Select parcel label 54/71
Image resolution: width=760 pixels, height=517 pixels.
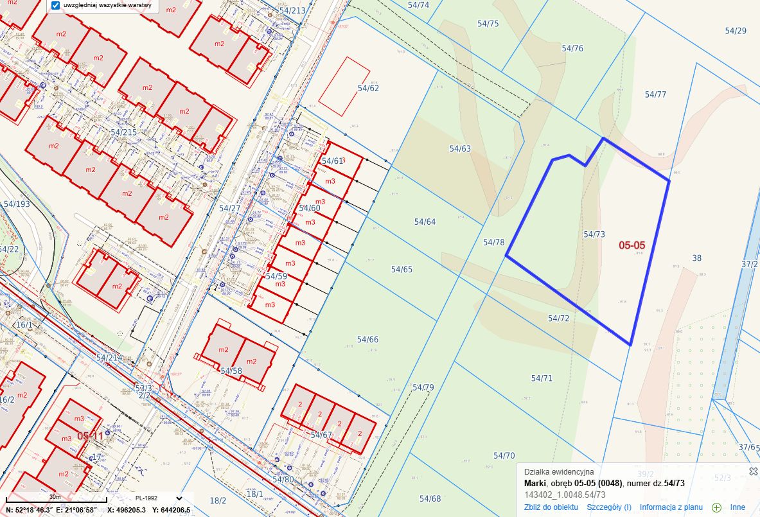[x=542, y=378]
